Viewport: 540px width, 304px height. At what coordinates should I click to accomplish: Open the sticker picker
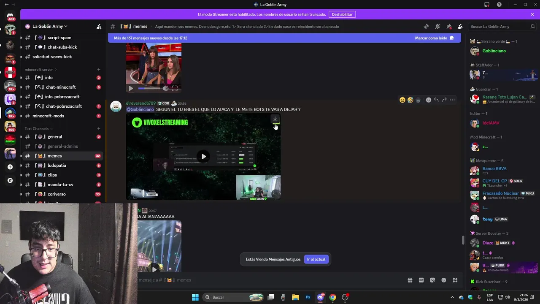pyautogui.click(x=432, y=280)
